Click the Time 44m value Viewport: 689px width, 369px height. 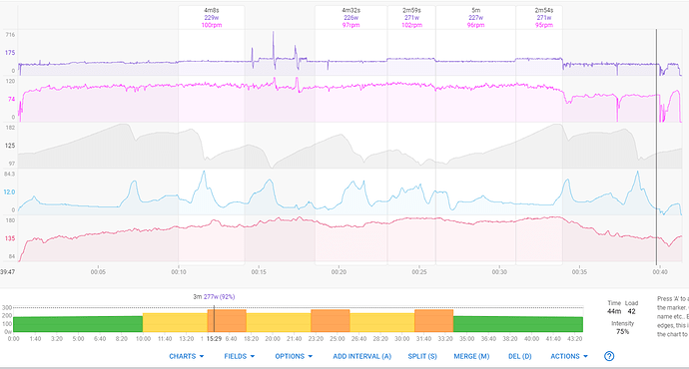pyautogui.click(x=614, y=311)
